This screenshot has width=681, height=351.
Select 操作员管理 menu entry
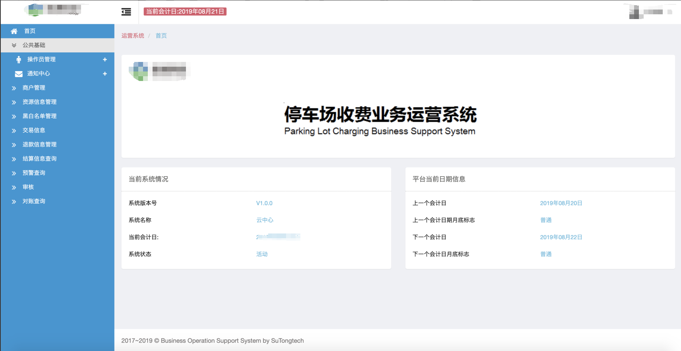point(57,60)
